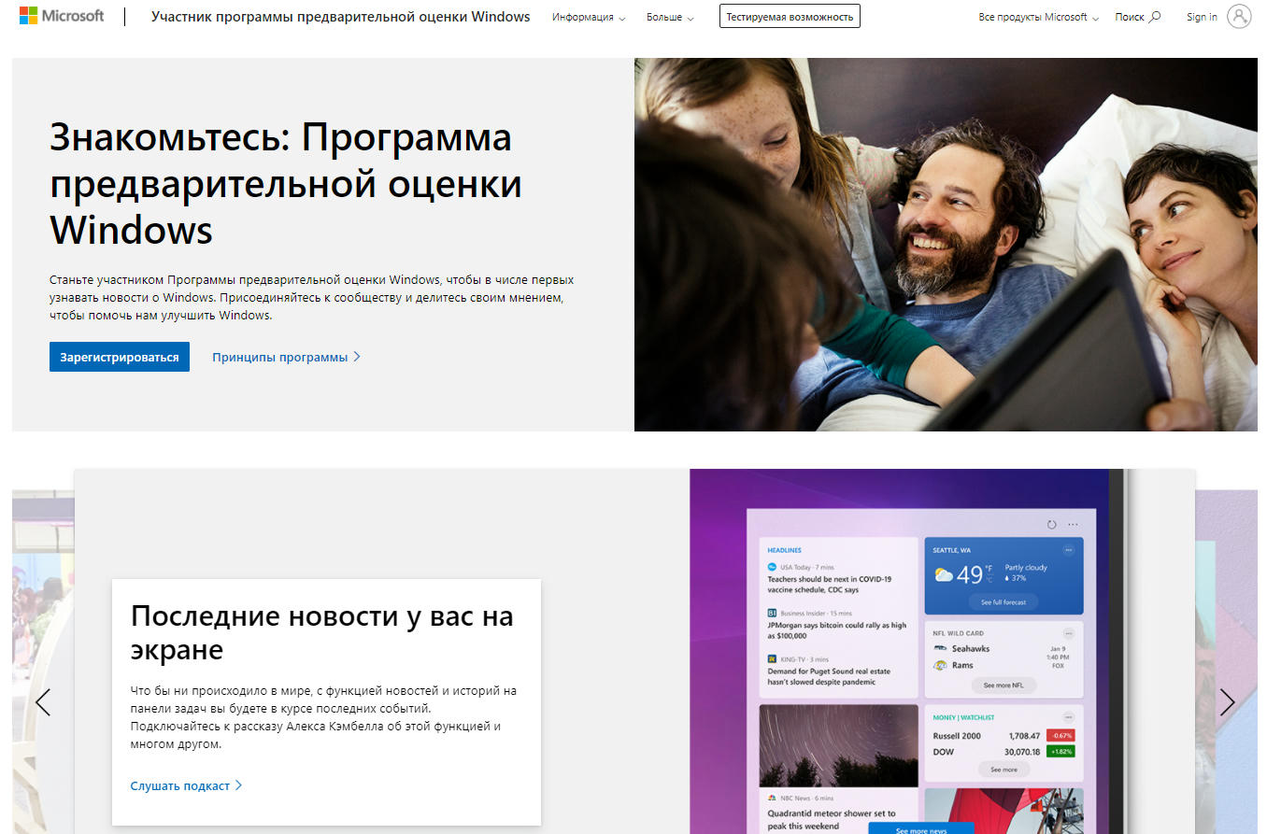1267x834 pixels.
Task: Click the hero photo of the family
Action: (946, 245)
